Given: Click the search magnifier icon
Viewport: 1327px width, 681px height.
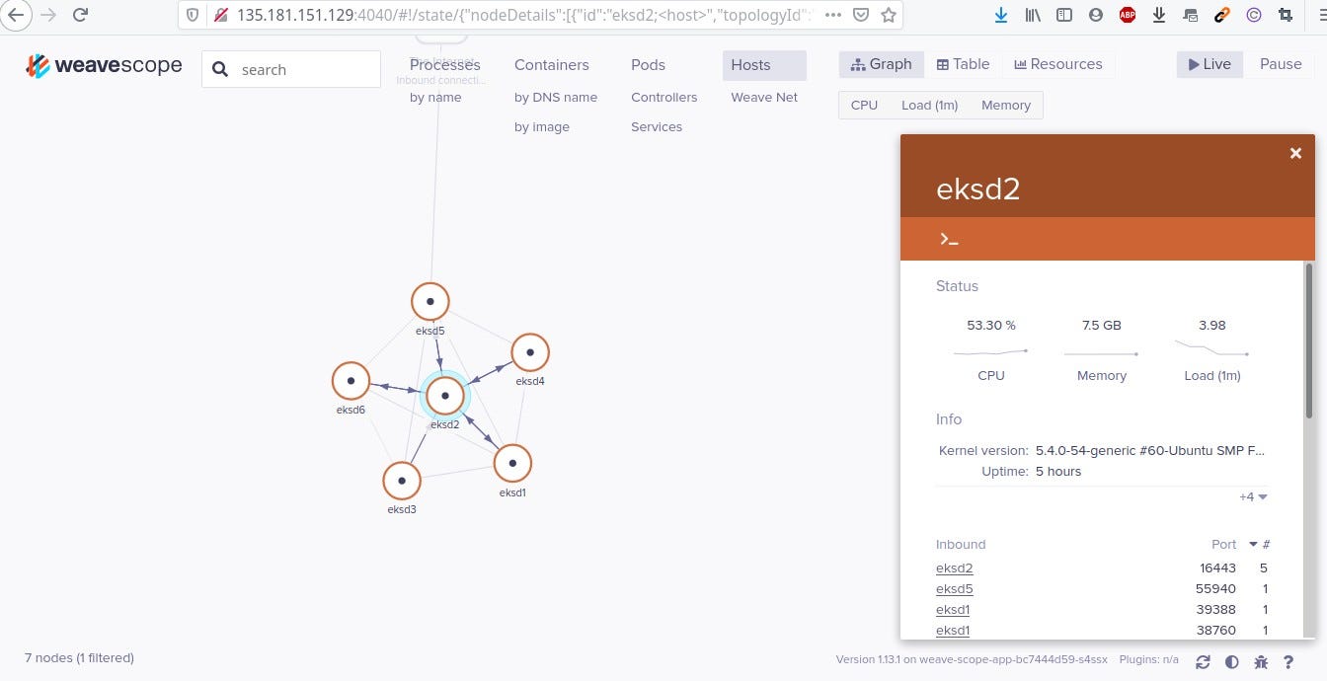Looking at the screenshot, I should tap(221, 70).
